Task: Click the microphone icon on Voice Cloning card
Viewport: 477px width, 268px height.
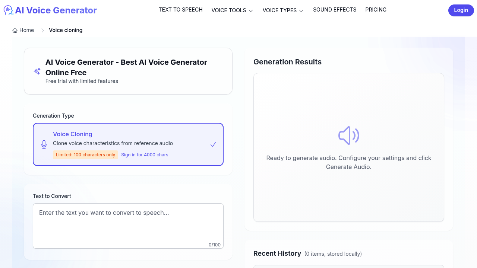Action: coord(44,144)
